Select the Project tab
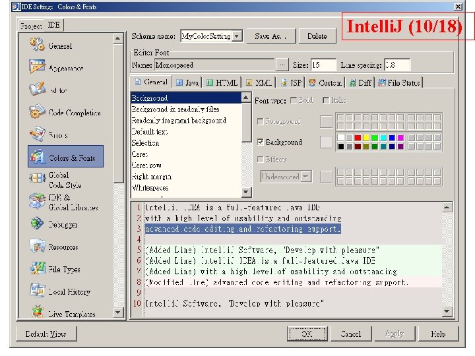This screenshot has height=356, width=475. pyautogui.click(x=30, y=26)
